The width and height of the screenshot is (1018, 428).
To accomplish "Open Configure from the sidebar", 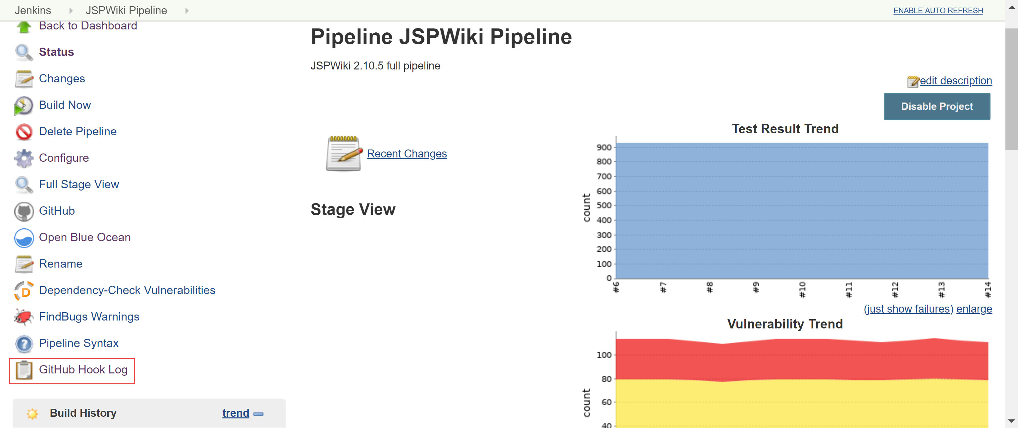I will [x=64, y=158].
